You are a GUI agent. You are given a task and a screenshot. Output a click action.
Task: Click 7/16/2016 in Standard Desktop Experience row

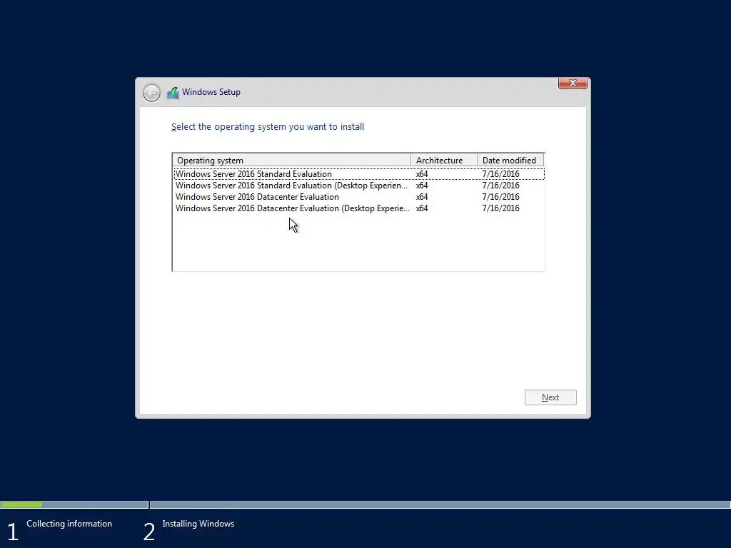(500, 186)
